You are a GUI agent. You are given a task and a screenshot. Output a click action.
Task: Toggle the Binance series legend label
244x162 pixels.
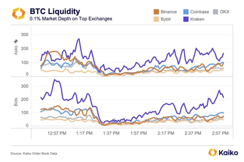click(168, 12)
